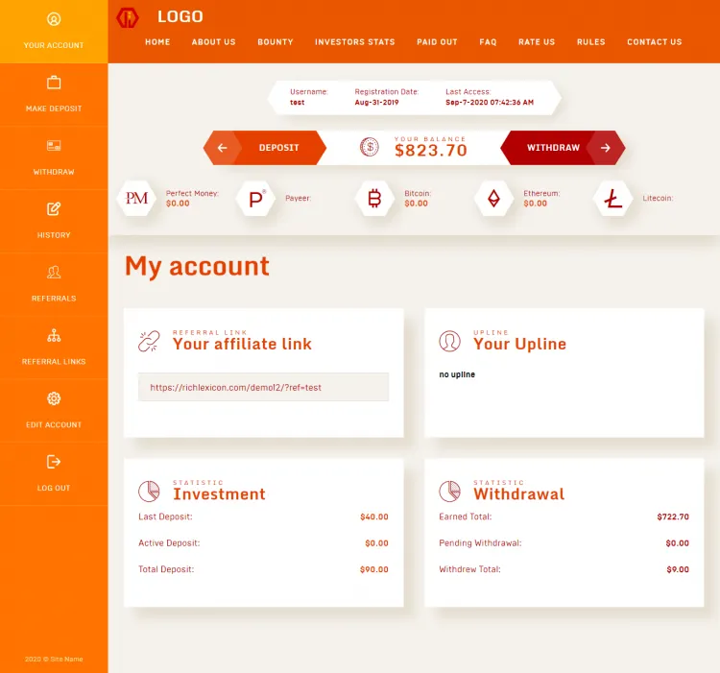Click registration date 'Aug-31-2019'
Viewport: 720px width, 673px height.
376,103
